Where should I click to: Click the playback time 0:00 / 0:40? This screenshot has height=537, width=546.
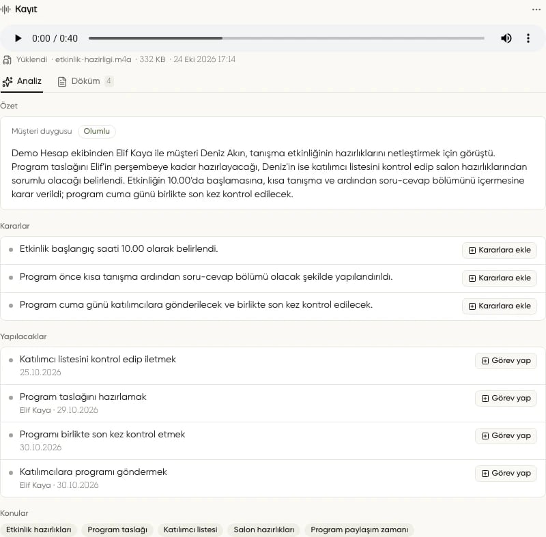point(55,38)
